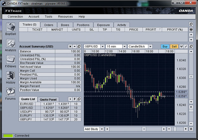This screenshot has width=198, height=140.
Task: Detach the Account Summary panel
Action: (79, 47)
